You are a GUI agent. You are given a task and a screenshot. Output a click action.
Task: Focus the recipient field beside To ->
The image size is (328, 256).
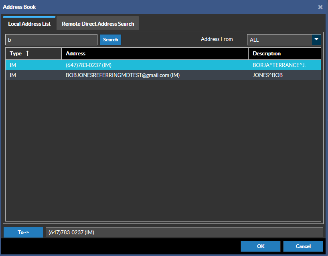click(184, 232)
